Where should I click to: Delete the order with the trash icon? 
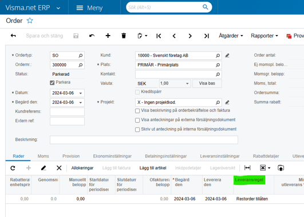point(124,36)
